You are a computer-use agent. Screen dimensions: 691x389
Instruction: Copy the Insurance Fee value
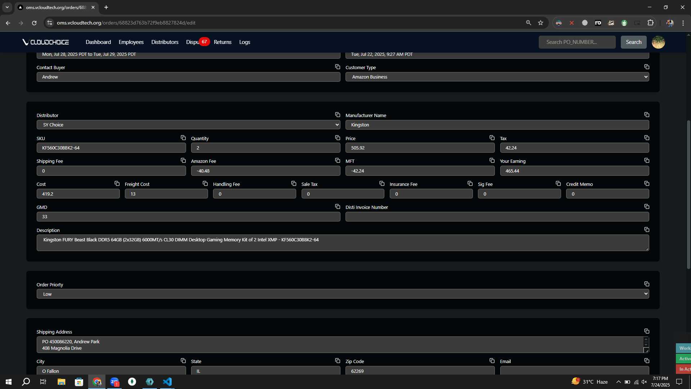click(470, 184)
